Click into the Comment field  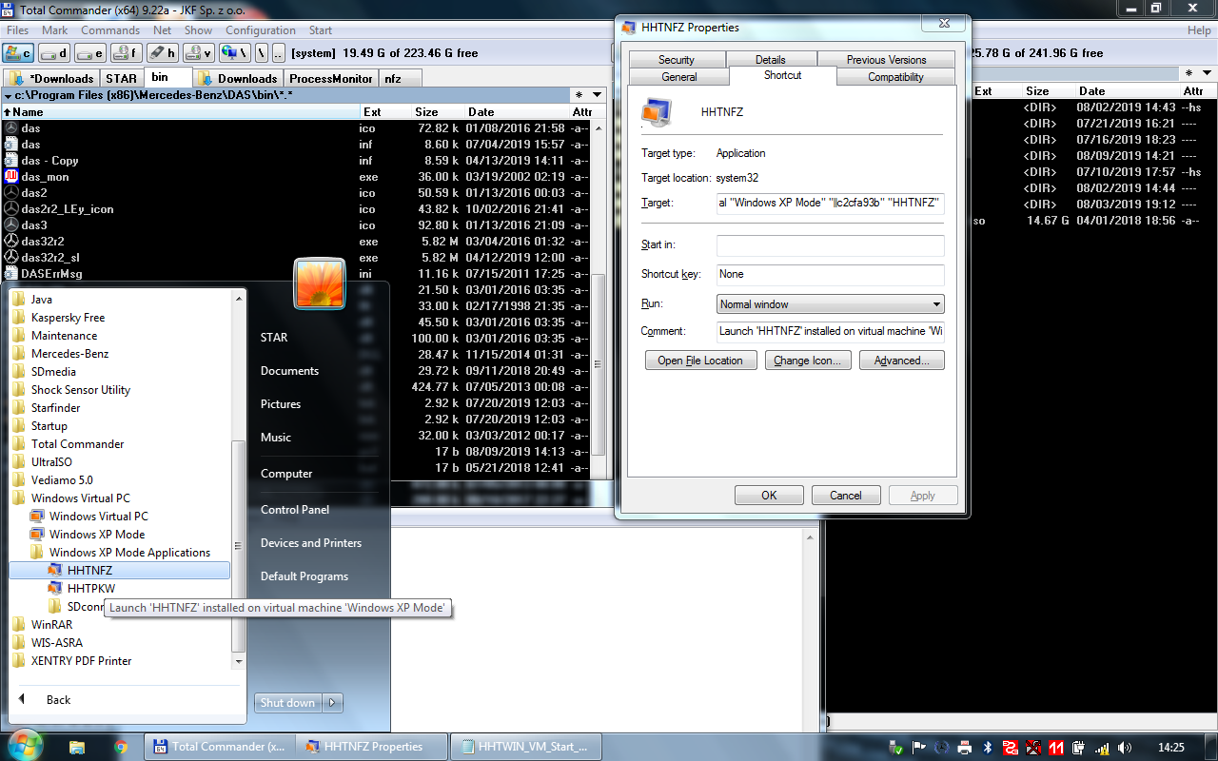pos(830,331)
